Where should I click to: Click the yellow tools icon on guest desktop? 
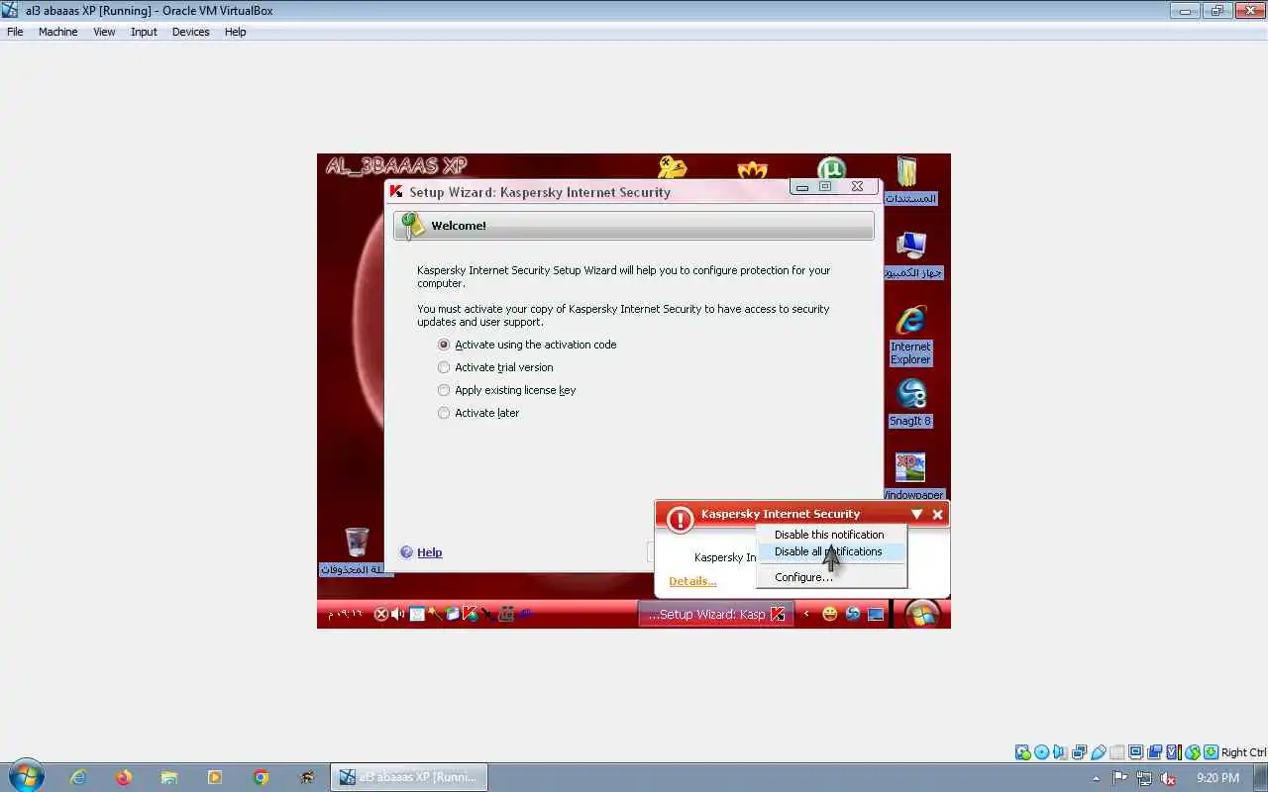673,167
